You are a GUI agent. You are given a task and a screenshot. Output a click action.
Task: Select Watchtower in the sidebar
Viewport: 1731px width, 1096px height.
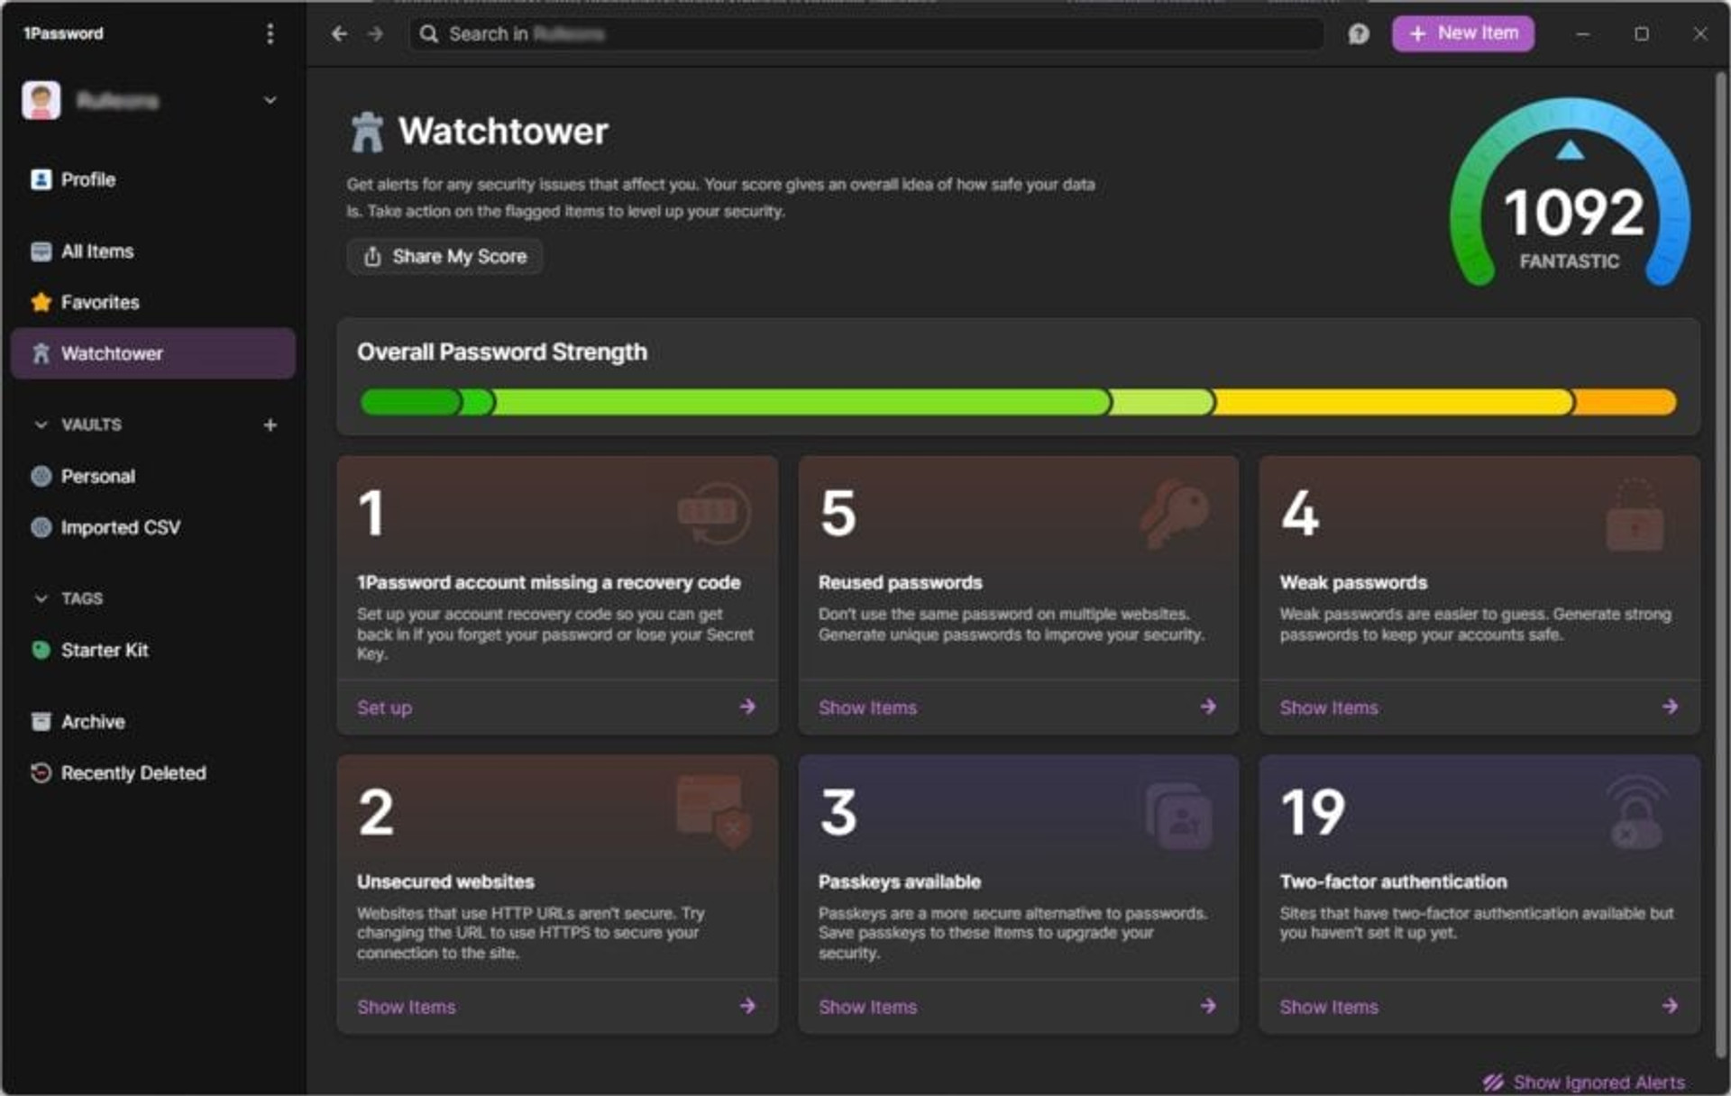pyautogui.click(x=152, y=353)
